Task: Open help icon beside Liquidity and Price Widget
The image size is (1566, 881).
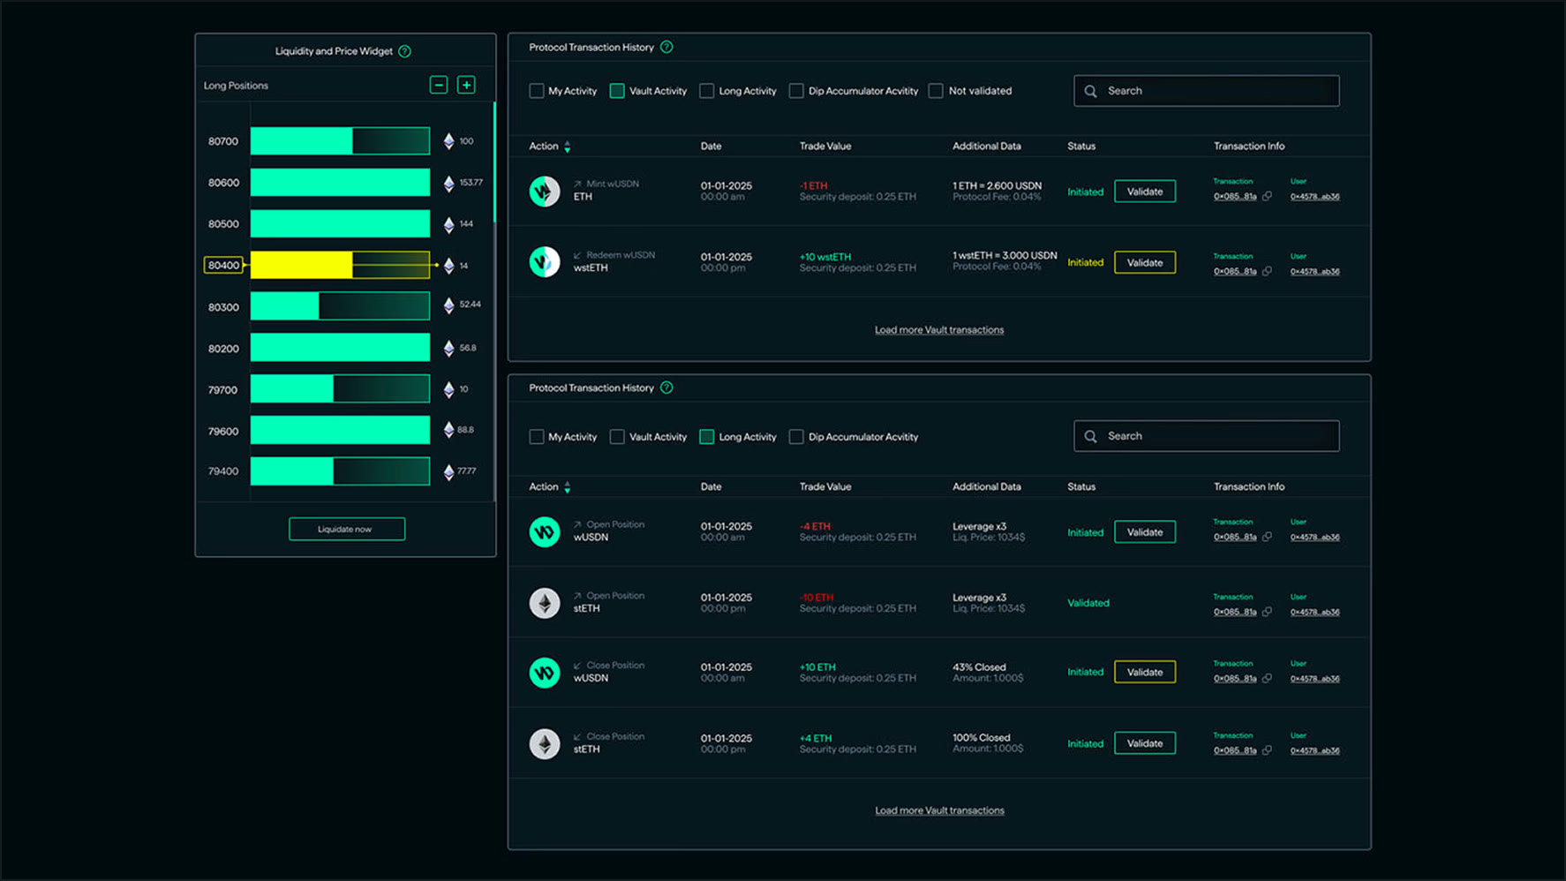Action: 404,51
